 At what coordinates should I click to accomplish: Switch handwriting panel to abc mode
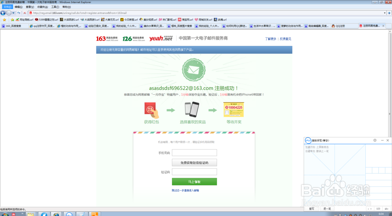(387, 209)
